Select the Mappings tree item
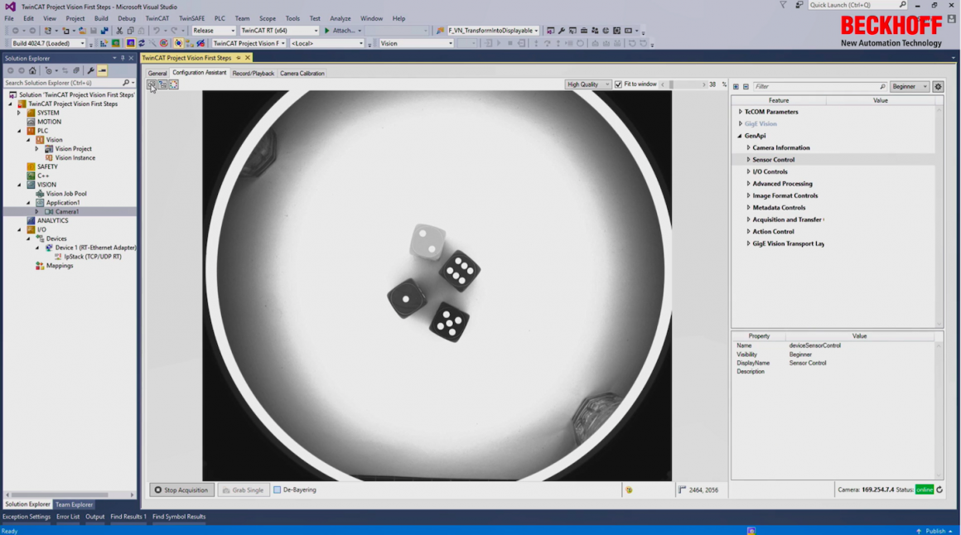This screenshot has width=961, height=535. tap(60, 266)
